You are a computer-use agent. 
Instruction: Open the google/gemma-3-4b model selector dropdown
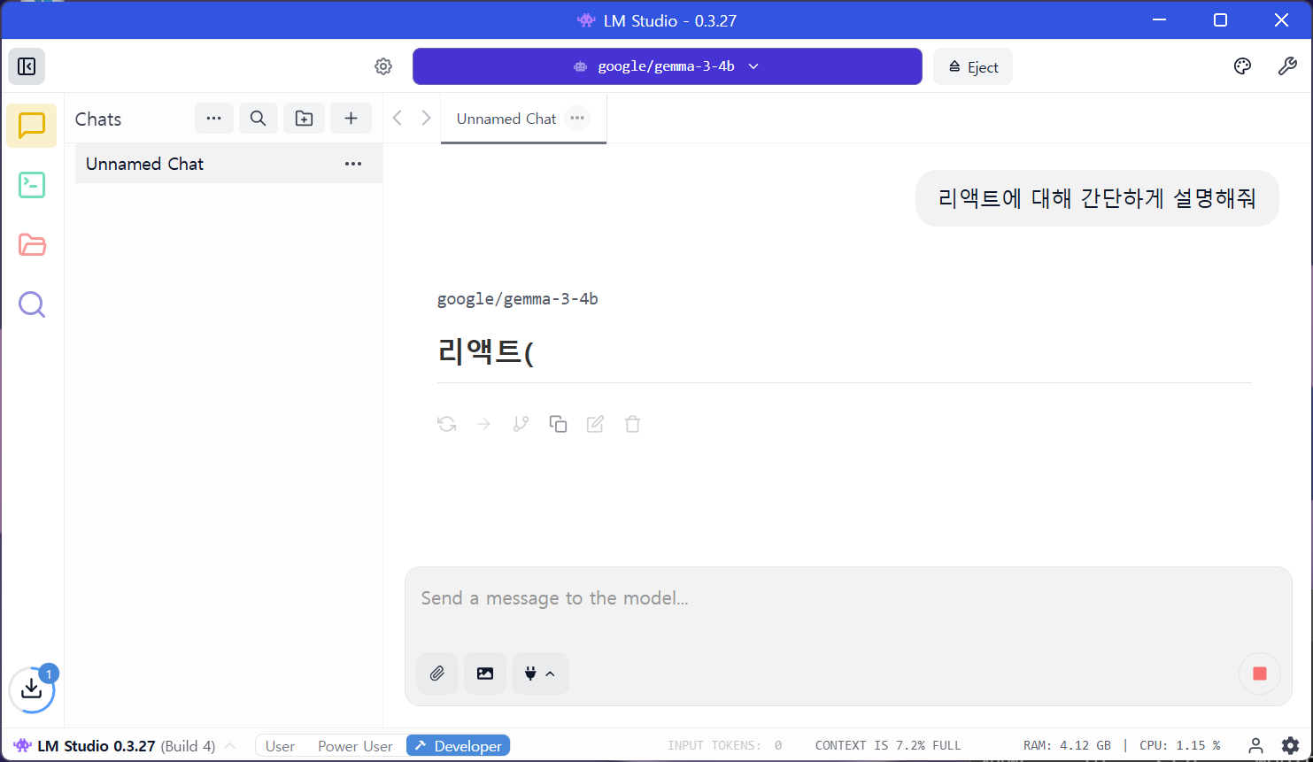[667, 66]
